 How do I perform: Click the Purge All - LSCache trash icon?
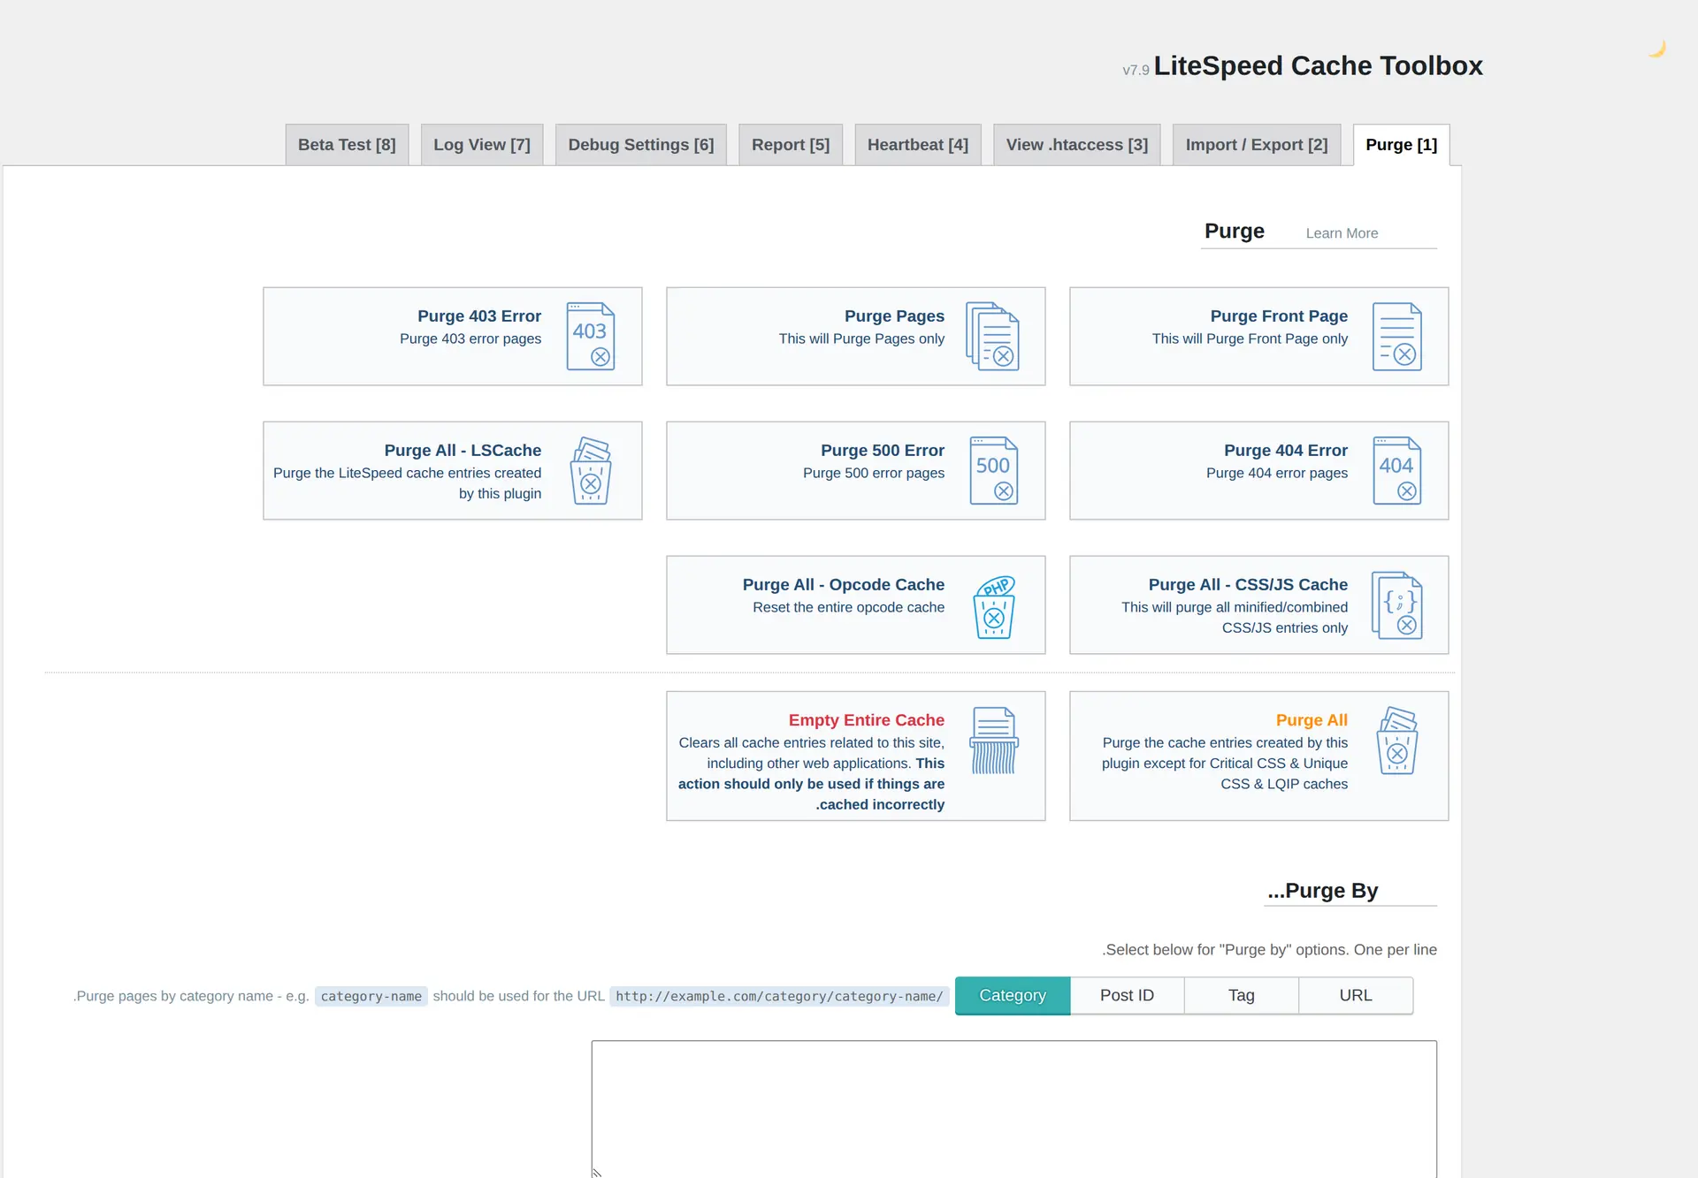tap(591, 470)
